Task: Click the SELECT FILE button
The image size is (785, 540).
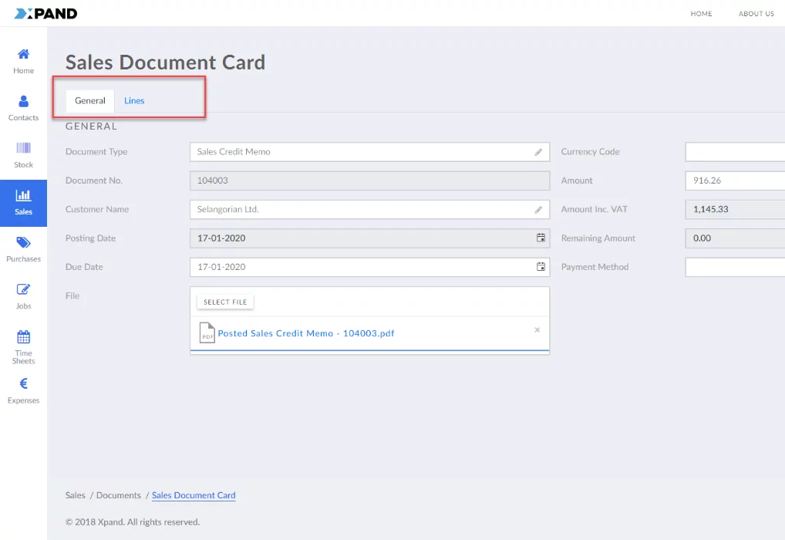Action: click(225, 302)
